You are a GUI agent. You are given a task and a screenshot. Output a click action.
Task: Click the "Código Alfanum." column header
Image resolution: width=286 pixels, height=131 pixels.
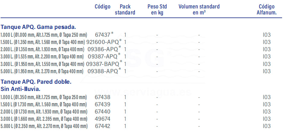(x=267, y=10)
